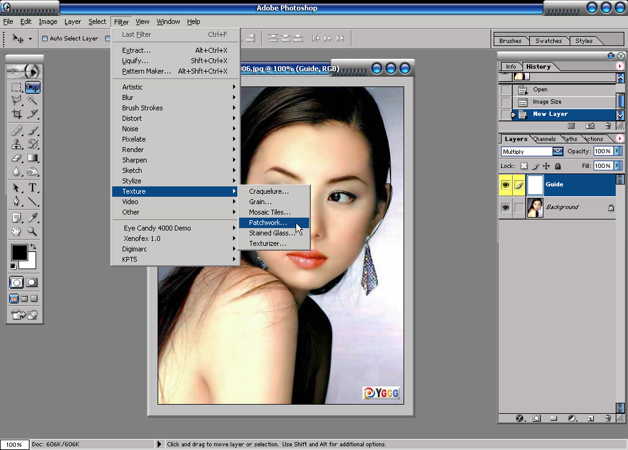Delete the current layer with trash icon
628x450 pixels.
608,418
